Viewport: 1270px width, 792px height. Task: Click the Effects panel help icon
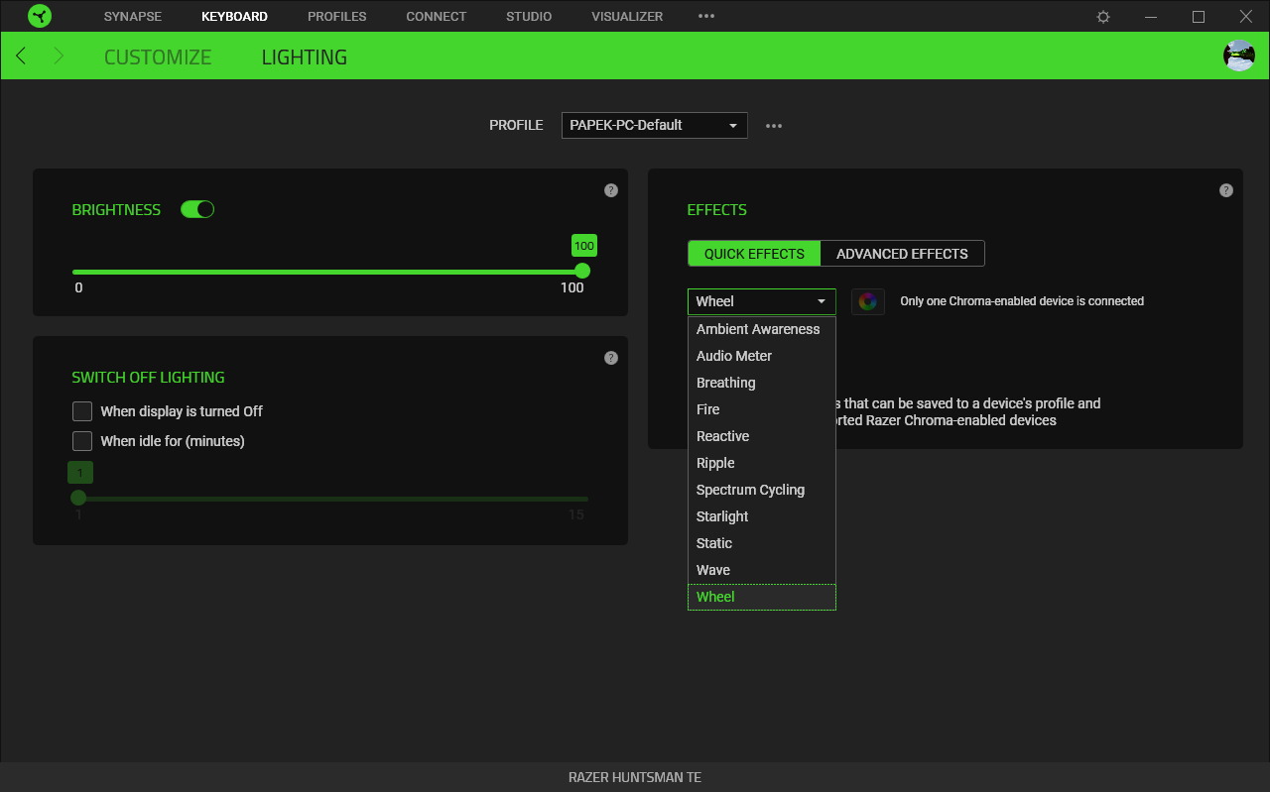coord(1226,190)
